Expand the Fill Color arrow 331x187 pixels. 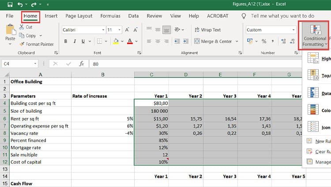point(122,41)
